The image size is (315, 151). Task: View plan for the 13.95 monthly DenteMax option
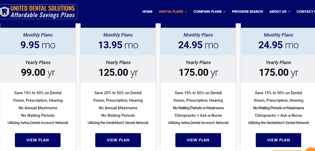pyautogui.click(x=118, y=140)
